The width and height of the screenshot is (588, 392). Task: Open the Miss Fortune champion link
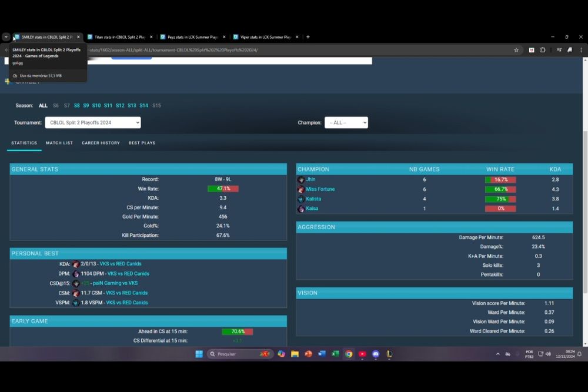[320, 189]
